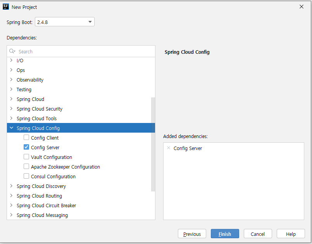Click the Spring Boot combo box arrow icon
Image resolution: width=312 pixels, height=244 pixels.
tap(90, 22)
